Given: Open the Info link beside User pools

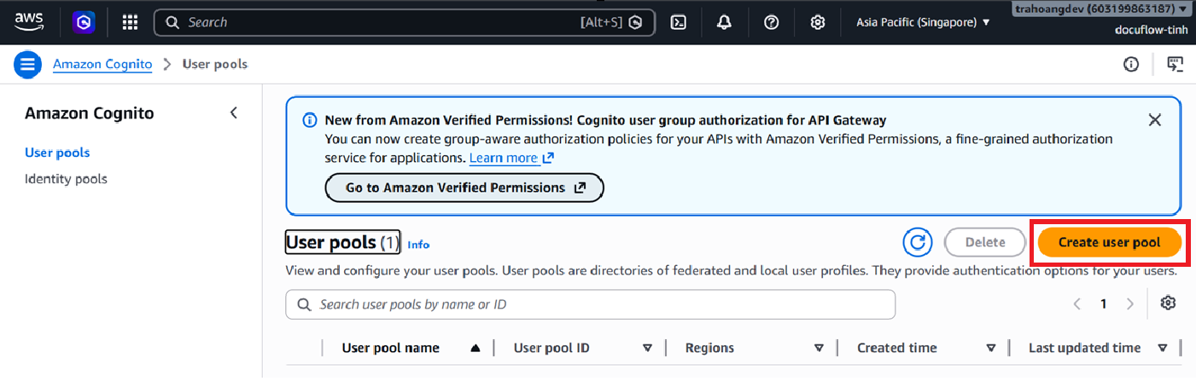Looking at the screenshot, I should (418, 245).
